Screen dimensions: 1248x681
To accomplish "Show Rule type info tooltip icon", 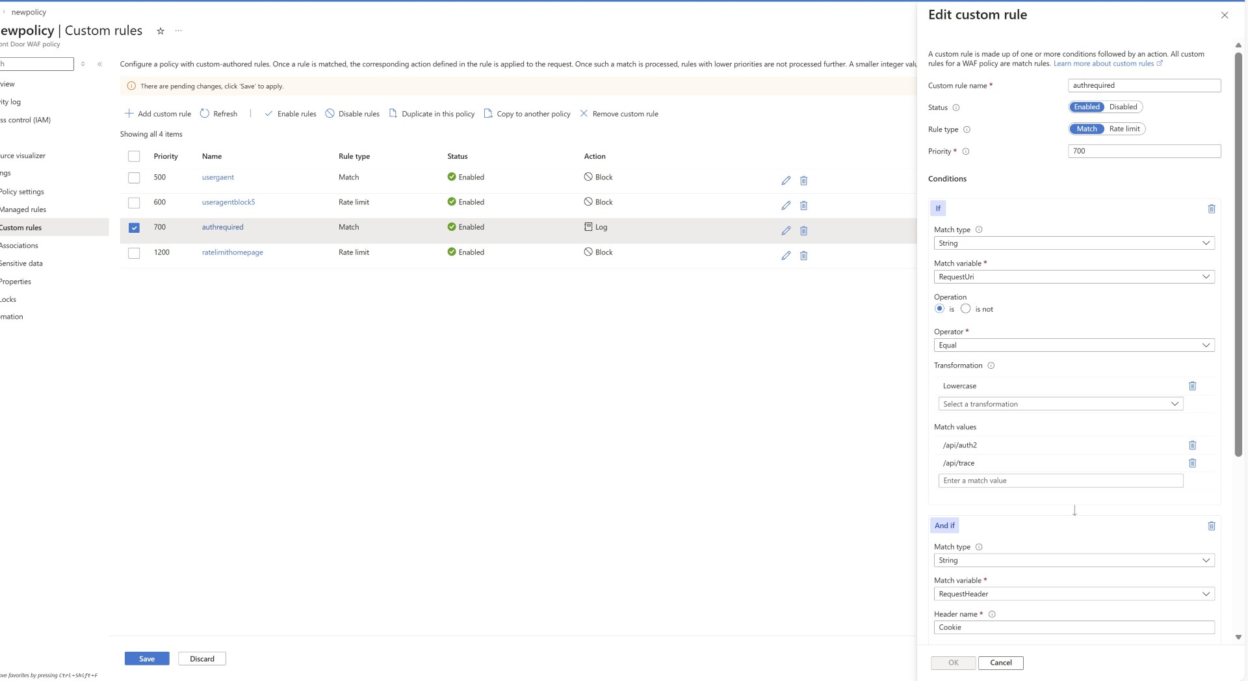I will [x=967, y=129].
